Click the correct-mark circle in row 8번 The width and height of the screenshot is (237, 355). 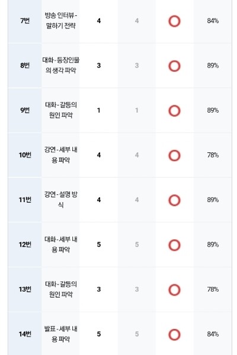click(x=174, y=66)
